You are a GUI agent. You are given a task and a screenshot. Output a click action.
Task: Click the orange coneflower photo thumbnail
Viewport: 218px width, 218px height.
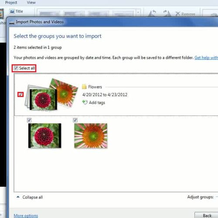click(91, 136)
